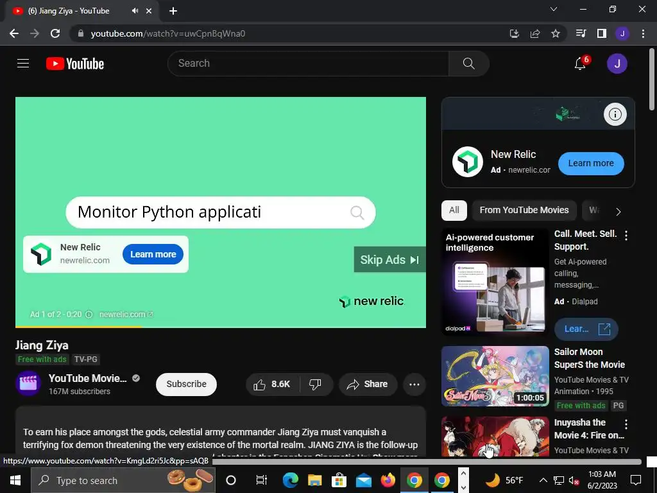The width and height of the screenshot is (657, 493).
Task: Share this page from the address bar
Action: pos(534,33)
